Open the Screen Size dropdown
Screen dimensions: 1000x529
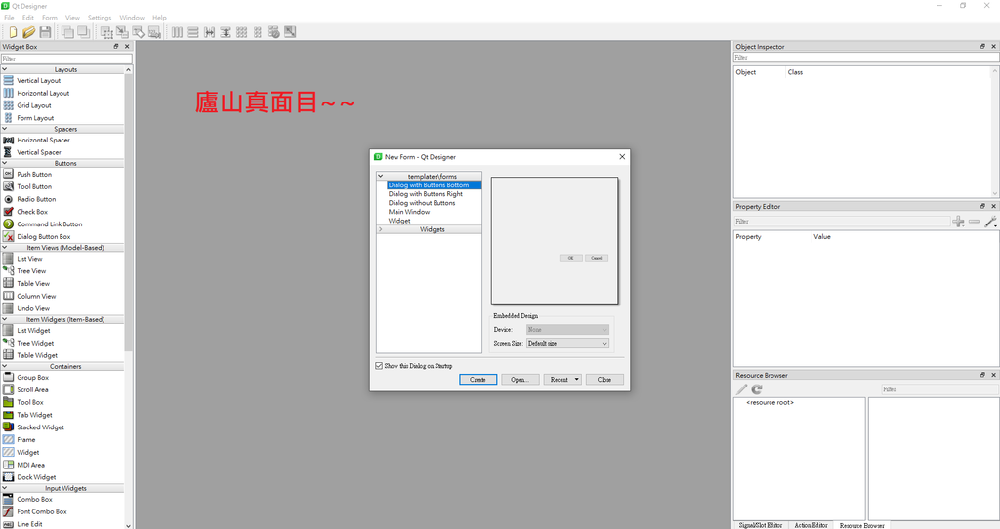567,343
